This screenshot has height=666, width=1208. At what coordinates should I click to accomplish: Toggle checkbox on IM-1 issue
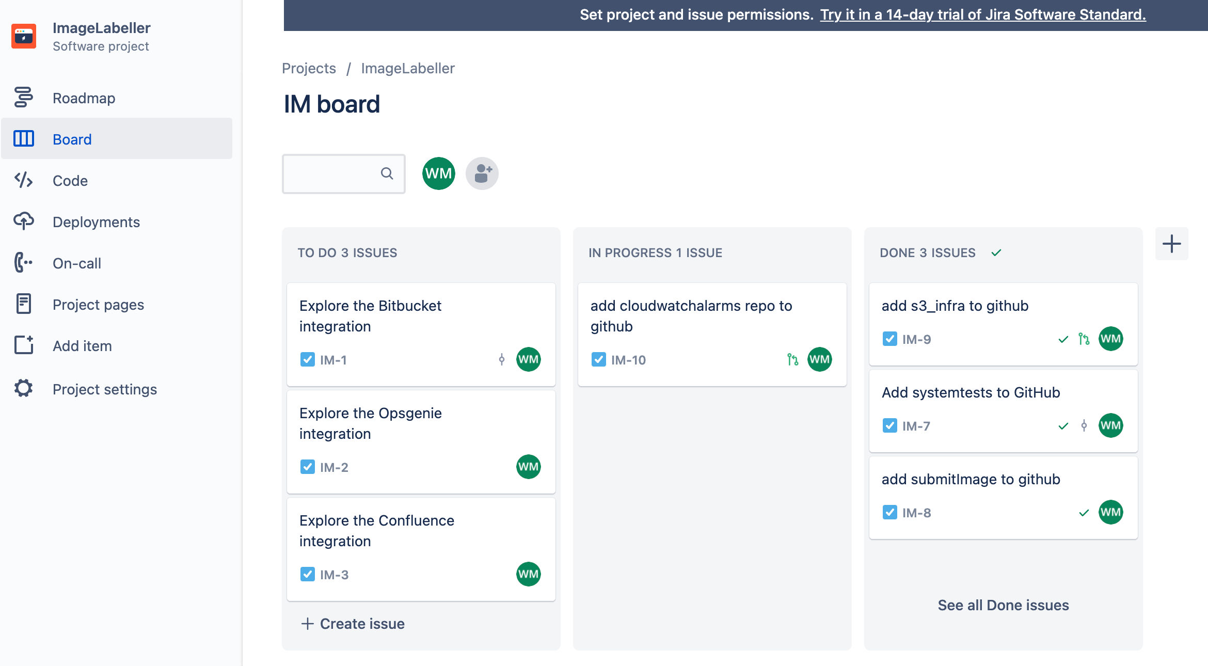point(308,358)
